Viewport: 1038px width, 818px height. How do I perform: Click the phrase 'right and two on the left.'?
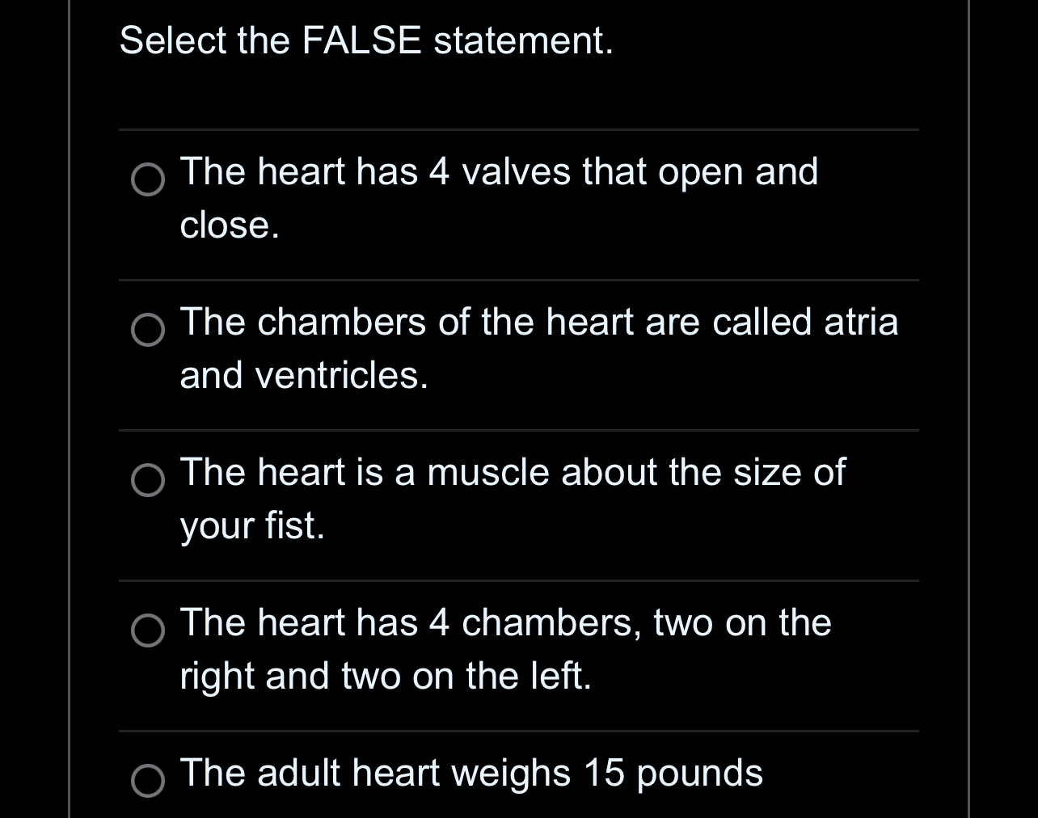[386, 676]
